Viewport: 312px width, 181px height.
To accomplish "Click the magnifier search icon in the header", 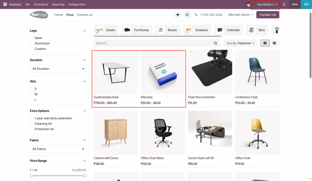I will click(x=187, y=14).
